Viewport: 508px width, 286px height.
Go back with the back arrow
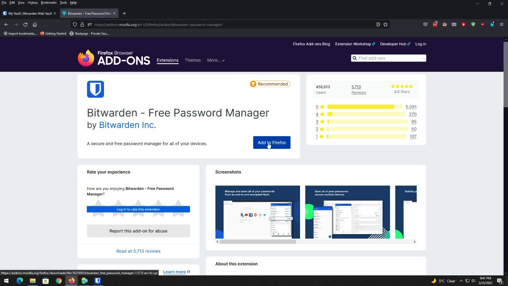(x=6, y=25)
